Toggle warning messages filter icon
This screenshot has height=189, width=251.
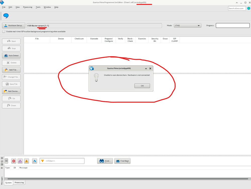click(x=26, y=161)
